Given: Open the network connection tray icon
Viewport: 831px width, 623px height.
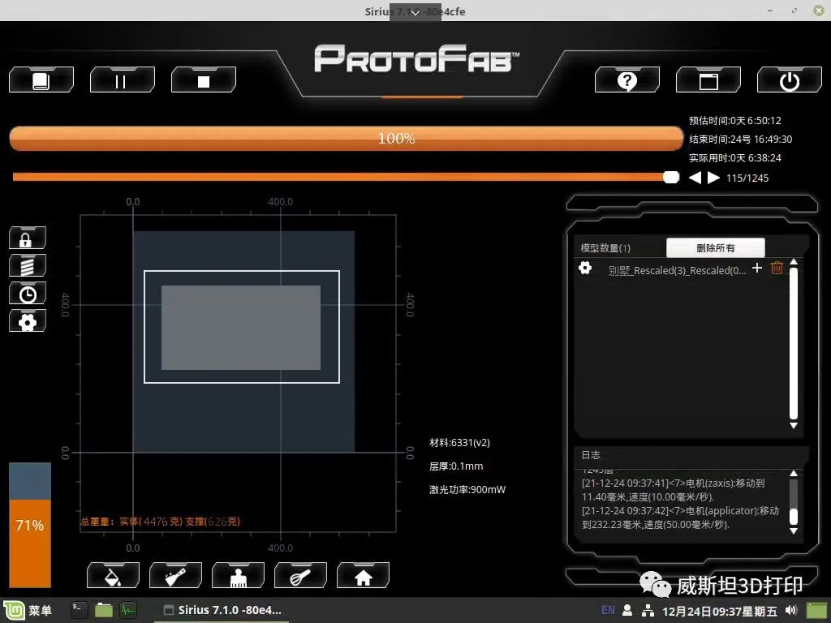Looking at the screenshot, I should click(x=648, y=611).
